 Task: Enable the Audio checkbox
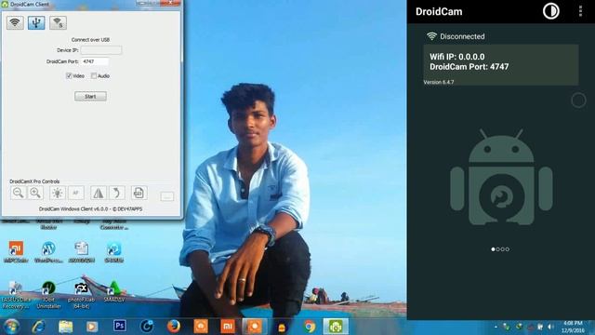coord(94,76)
